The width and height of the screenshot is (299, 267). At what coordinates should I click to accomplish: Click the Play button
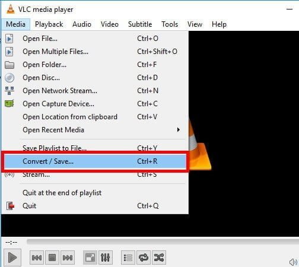pyautogui.click(x=12, y=258)
